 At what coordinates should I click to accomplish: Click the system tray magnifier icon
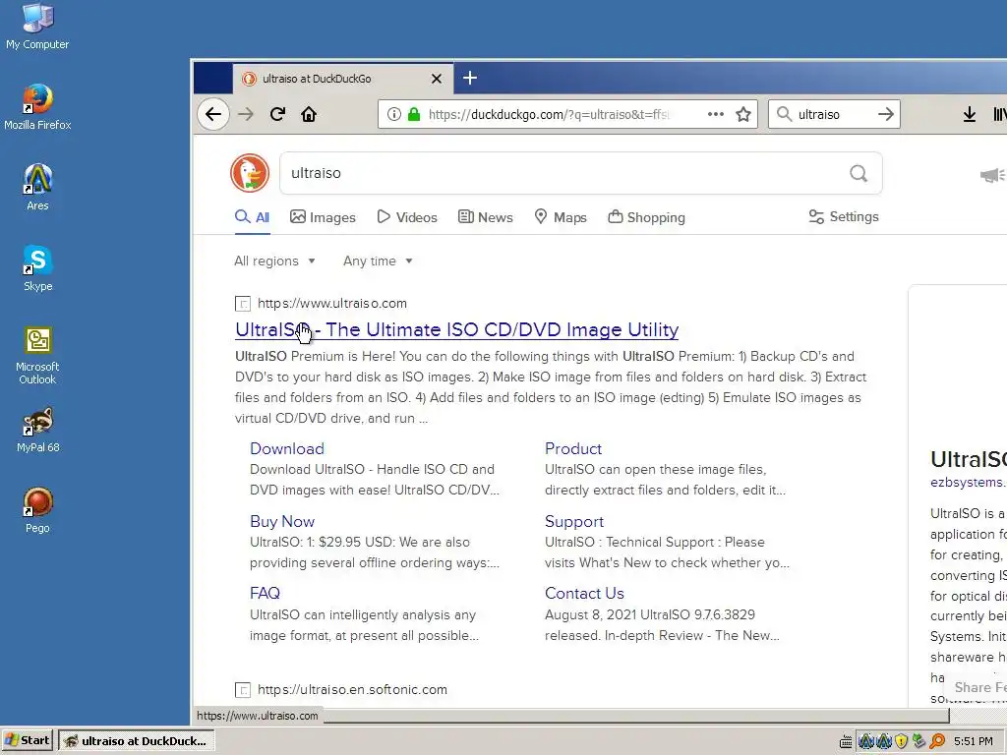[x=937, y=741]
